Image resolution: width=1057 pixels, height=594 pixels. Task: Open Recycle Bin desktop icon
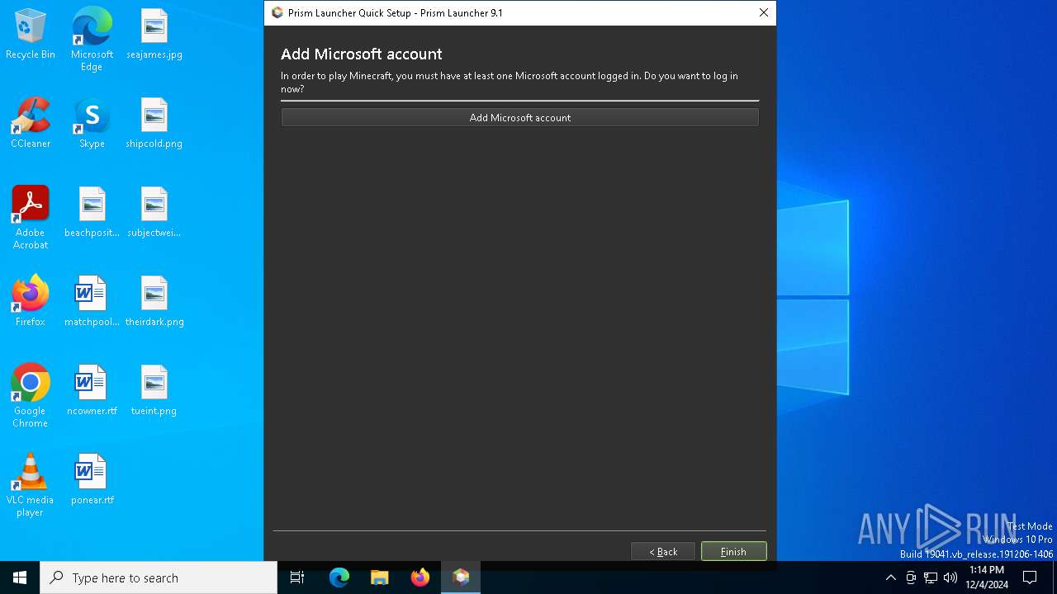coord(31,35)
